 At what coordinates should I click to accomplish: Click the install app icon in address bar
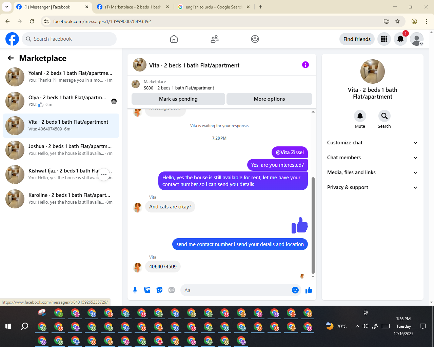(x=387, y=21)
